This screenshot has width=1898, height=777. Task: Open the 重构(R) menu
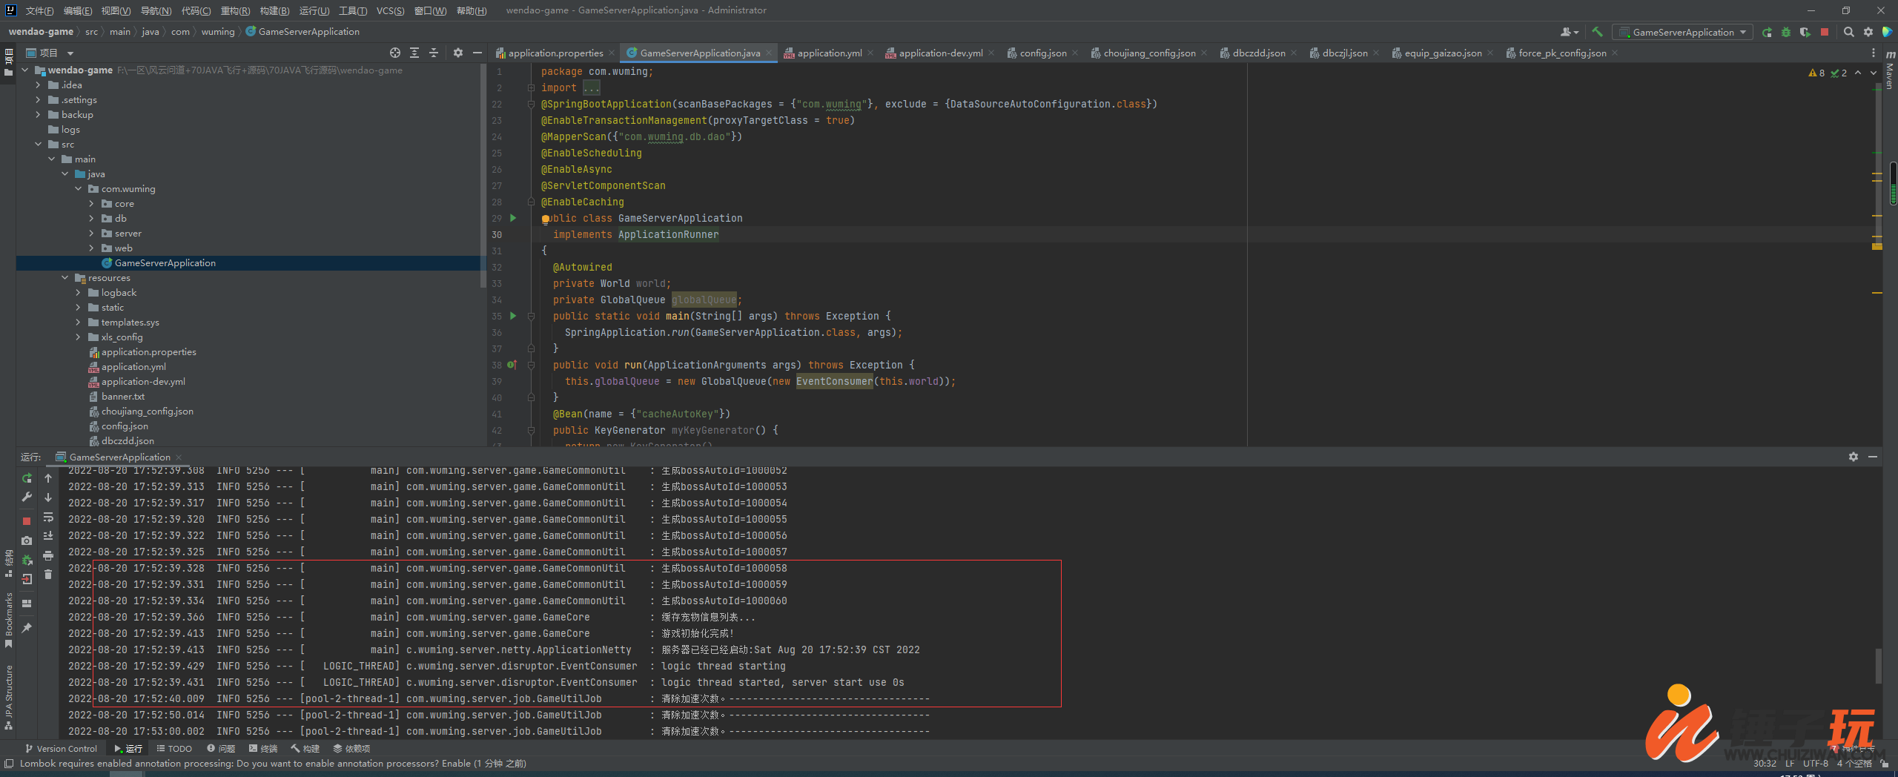coord(235,10)
